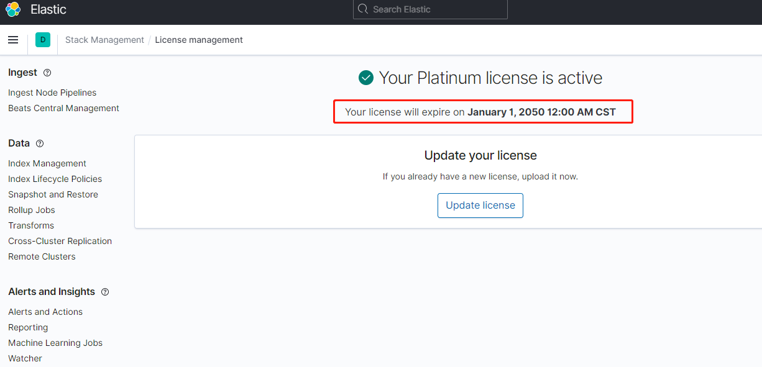
Task: Open Beats Central Management page
Action: [x=63, y=108]
